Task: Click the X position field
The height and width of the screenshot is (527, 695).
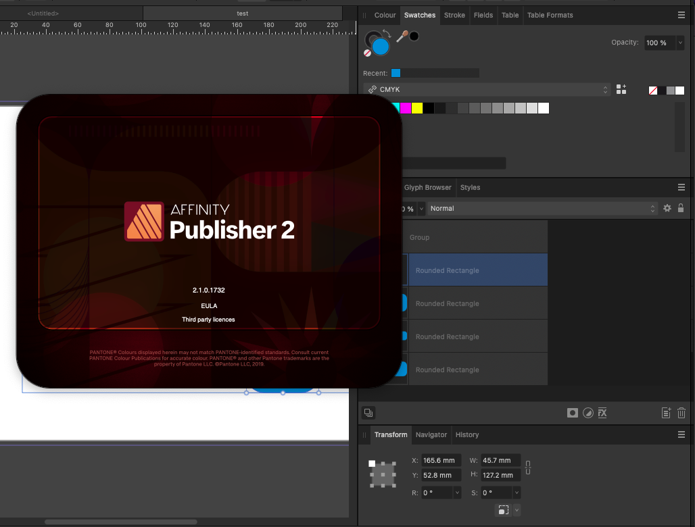Action: (441, 461)
